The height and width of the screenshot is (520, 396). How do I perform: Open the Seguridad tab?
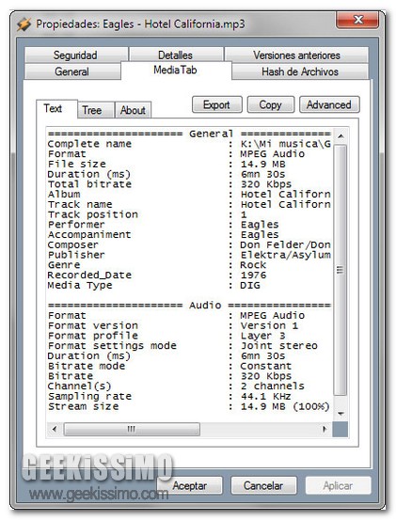pyautogui.click(x=76, y=55)
